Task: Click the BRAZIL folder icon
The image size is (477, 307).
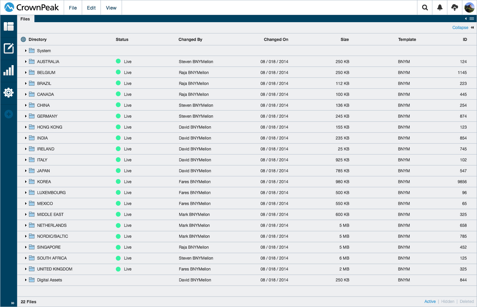Action: [32, 83]
